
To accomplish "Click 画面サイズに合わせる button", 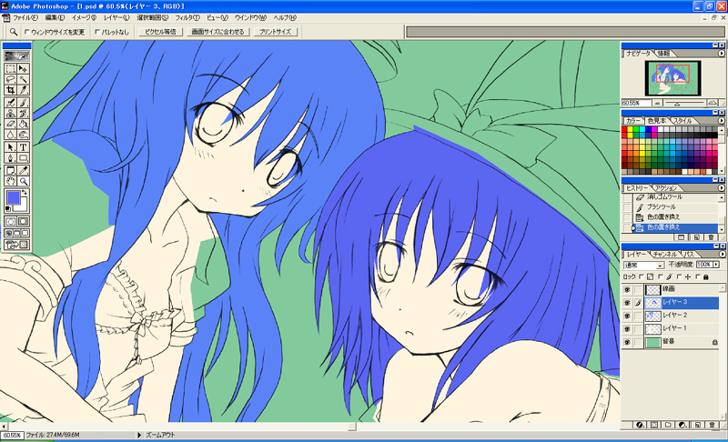I will (x=217, y=32).
